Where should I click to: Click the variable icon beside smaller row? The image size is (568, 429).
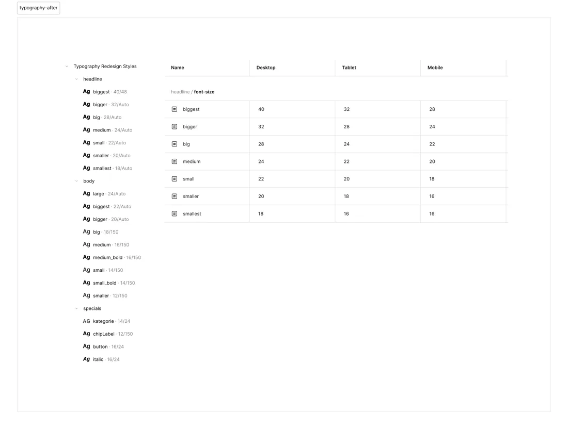pyautogui.click(x=174, y=196)
